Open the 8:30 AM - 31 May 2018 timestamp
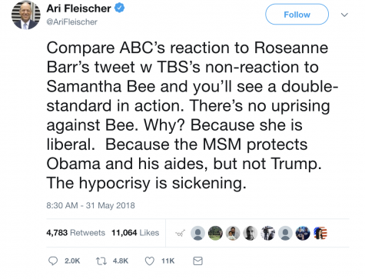 click(91, 205)
